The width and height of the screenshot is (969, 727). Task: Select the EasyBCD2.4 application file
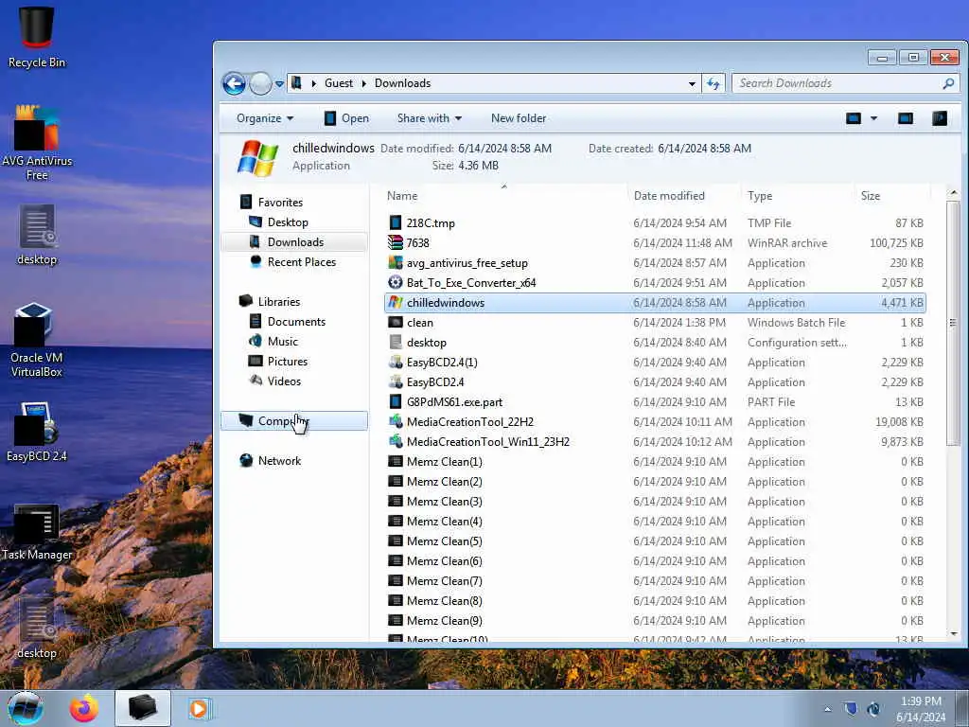[x=655, y=382]
